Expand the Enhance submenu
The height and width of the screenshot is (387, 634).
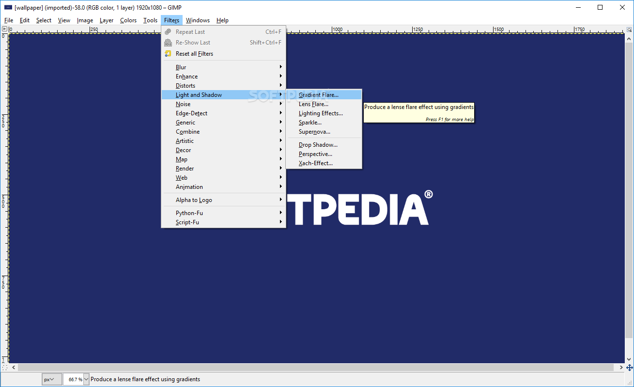[223, 77]
